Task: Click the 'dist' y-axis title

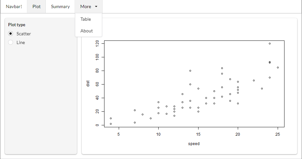Action: tap(88, 84)
